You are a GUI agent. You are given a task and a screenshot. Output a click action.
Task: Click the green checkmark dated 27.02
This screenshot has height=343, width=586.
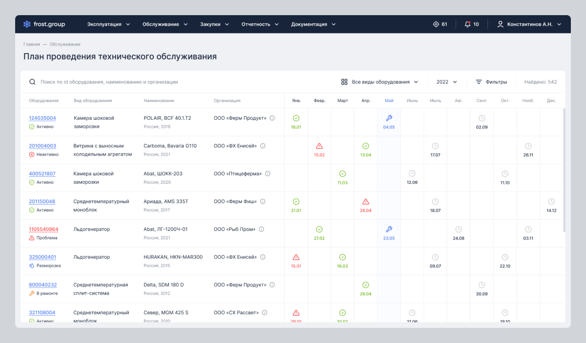(x=319, y=229)
